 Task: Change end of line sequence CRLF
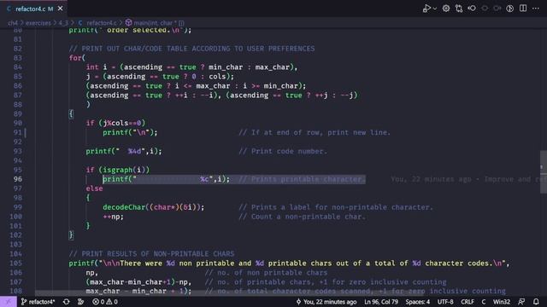click(x=468, y=302)
